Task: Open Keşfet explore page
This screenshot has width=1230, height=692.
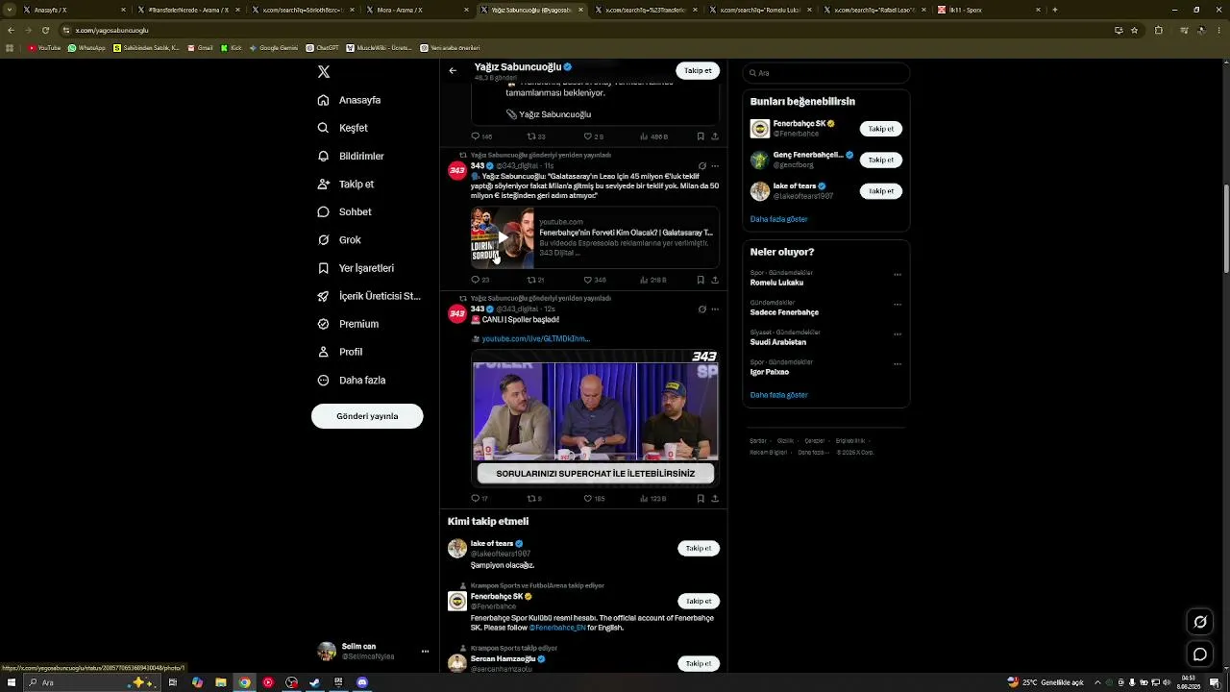Action: click(343, 128)
